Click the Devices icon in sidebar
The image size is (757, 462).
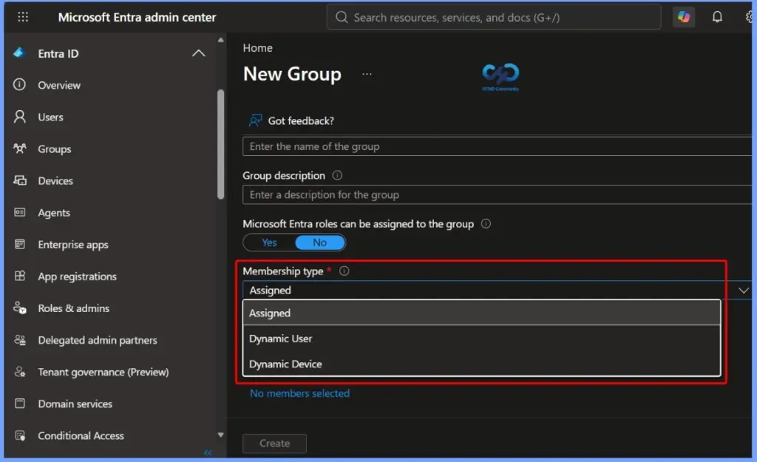[x=20, y=180]
